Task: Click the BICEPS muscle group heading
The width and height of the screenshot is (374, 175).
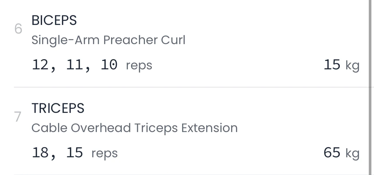Action: point(54,21)
